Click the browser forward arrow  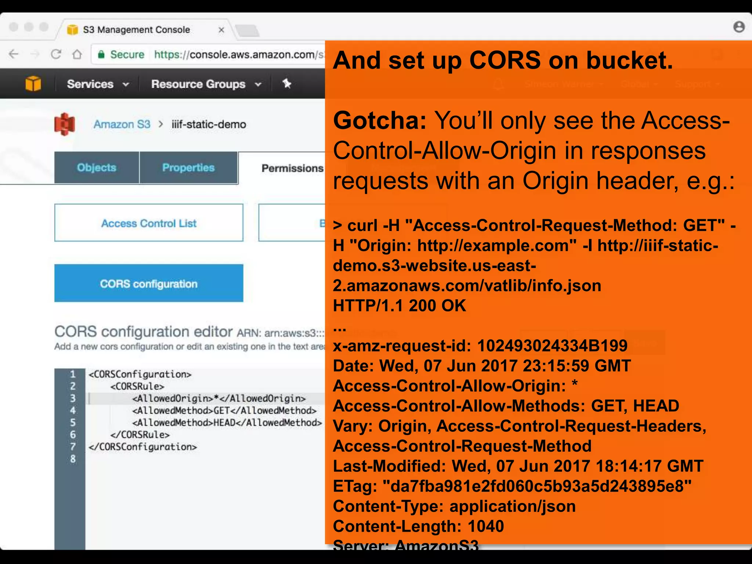(35, 54)
